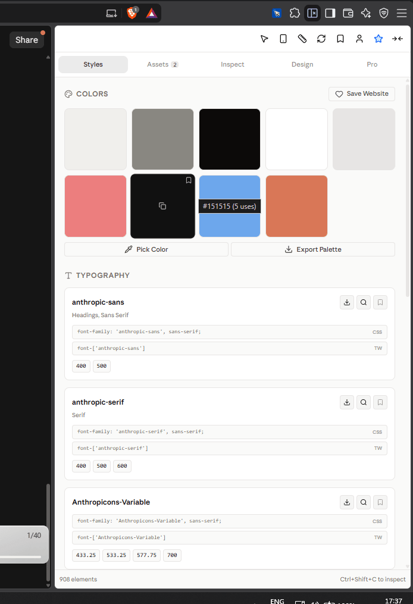The width and height of the screenshot is (413, 604).
Task: Select the ruler measurement tool
Action: point(302,39)
